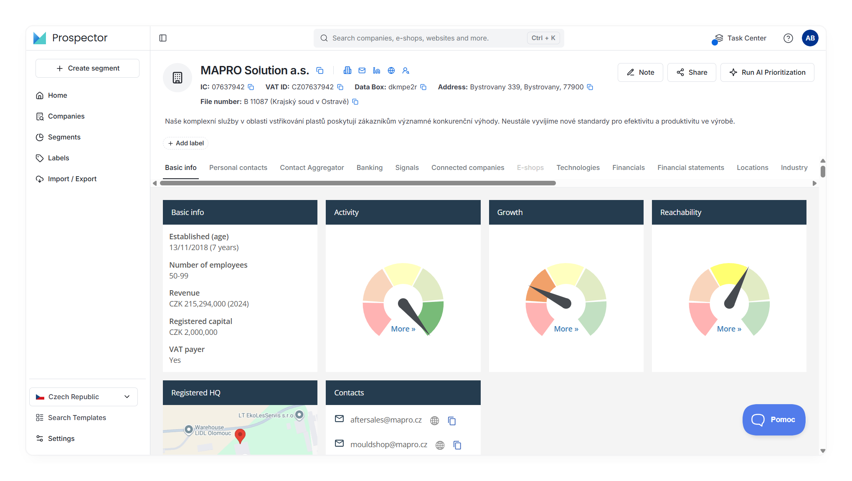The height and width of the screenshot is (481, 852).
Task: Open the Financial statements tab
Action: tap(691, 167)
